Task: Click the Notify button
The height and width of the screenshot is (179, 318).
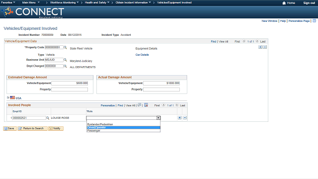Action: pos(56,128)
